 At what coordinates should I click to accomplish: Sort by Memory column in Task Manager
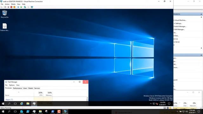(x=48, y=94)
